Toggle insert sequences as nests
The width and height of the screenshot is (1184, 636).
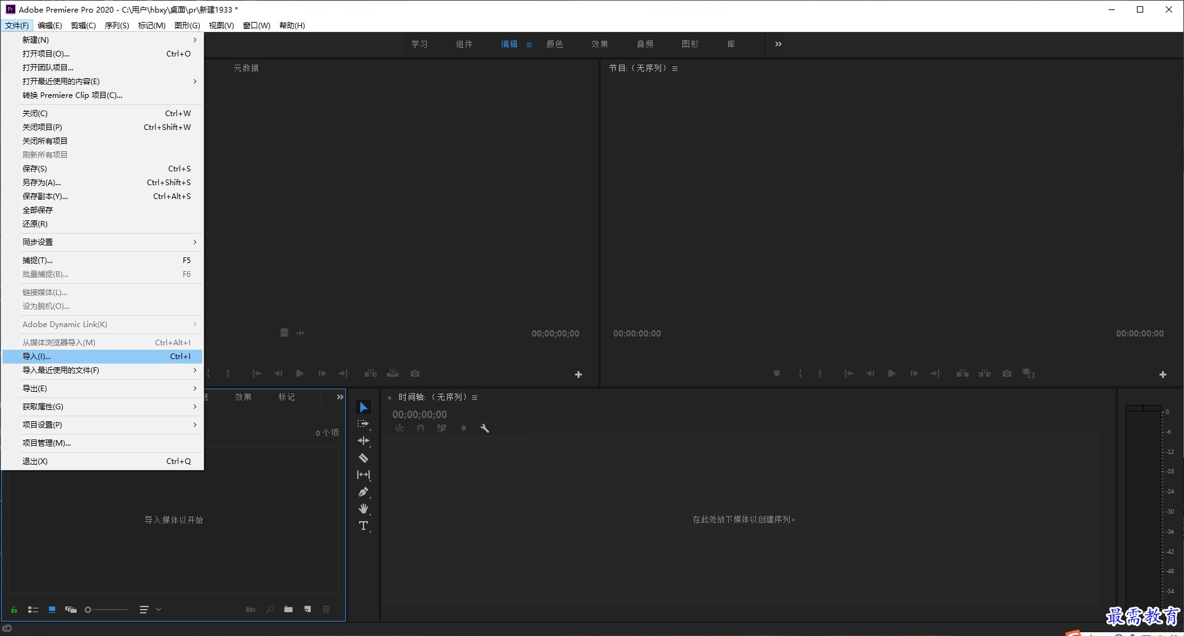point(399,428)
